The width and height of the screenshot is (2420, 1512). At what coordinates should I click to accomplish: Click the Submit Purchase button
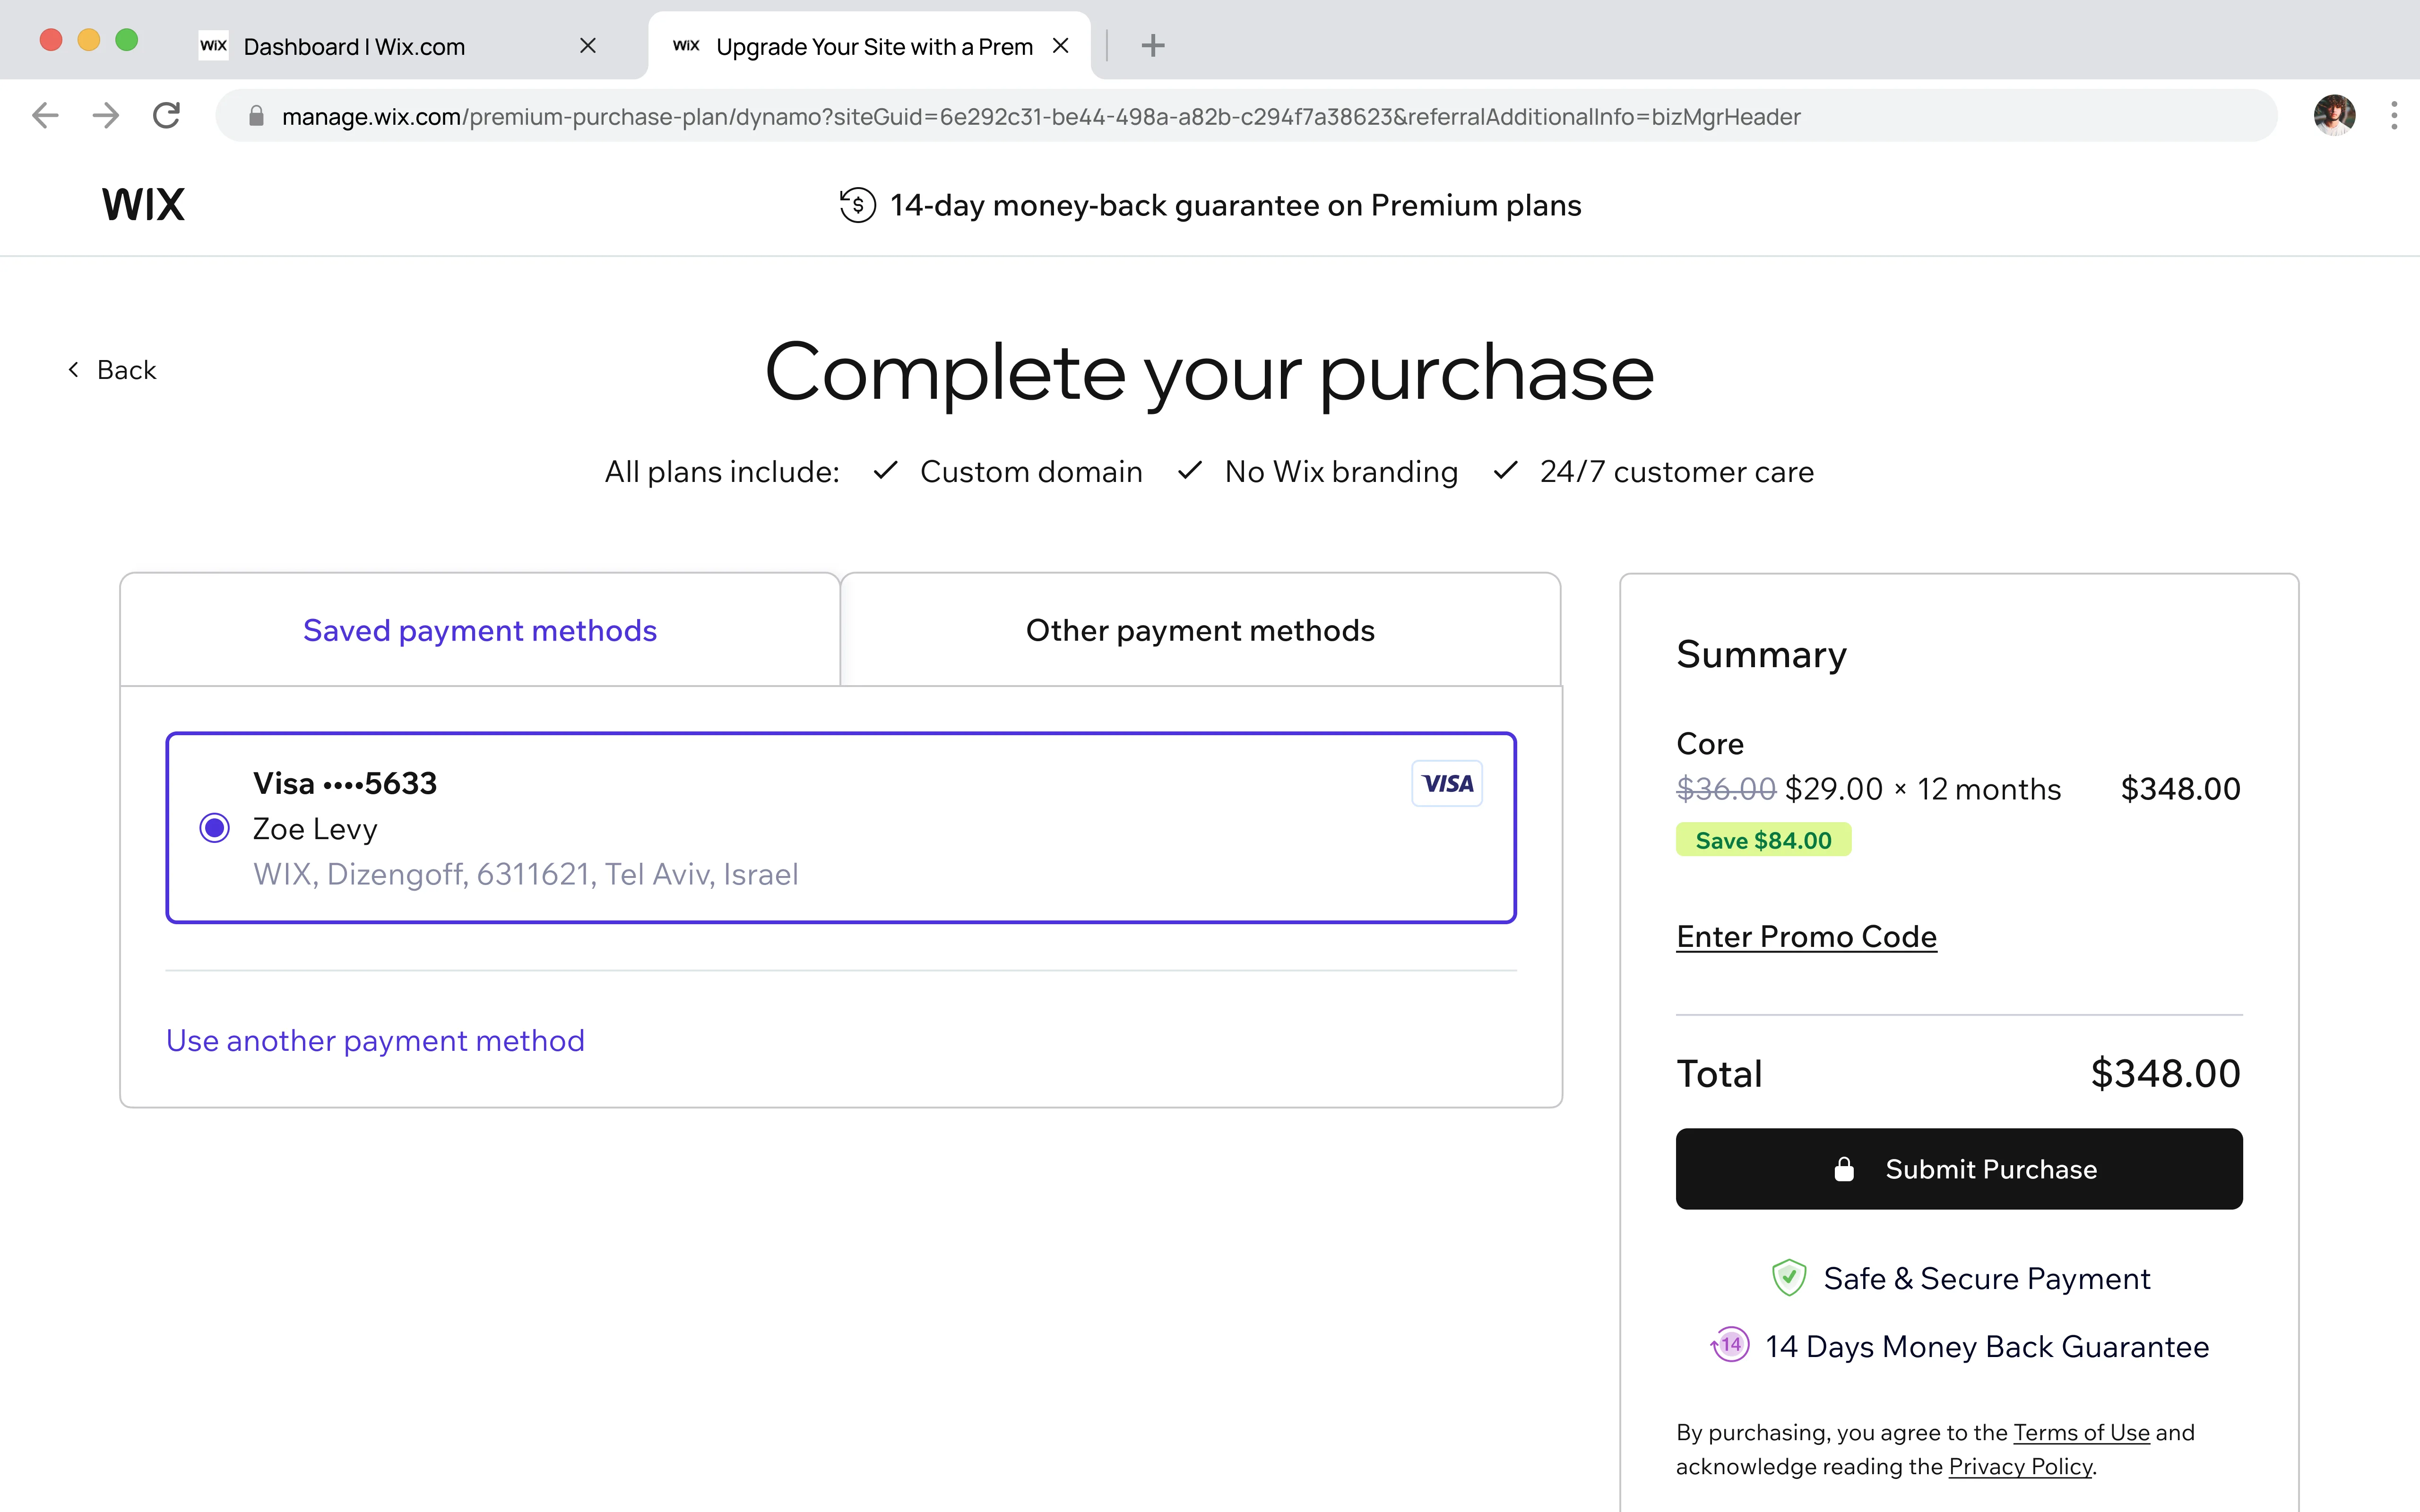click(1959, 1169)
